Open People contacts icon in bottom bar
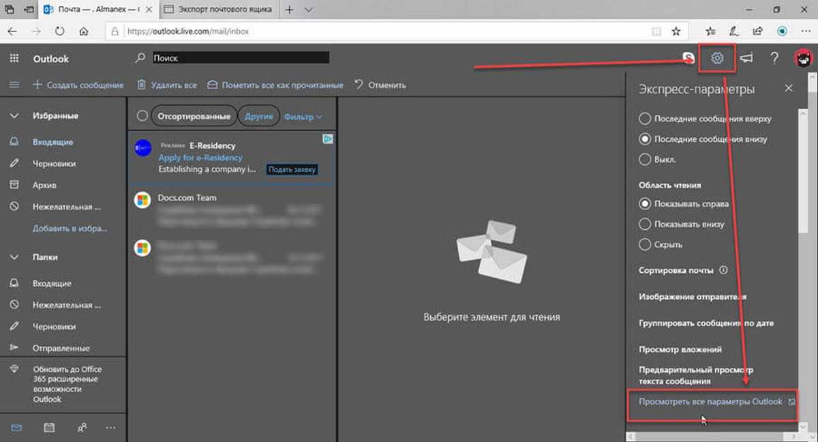 point(82,428)
